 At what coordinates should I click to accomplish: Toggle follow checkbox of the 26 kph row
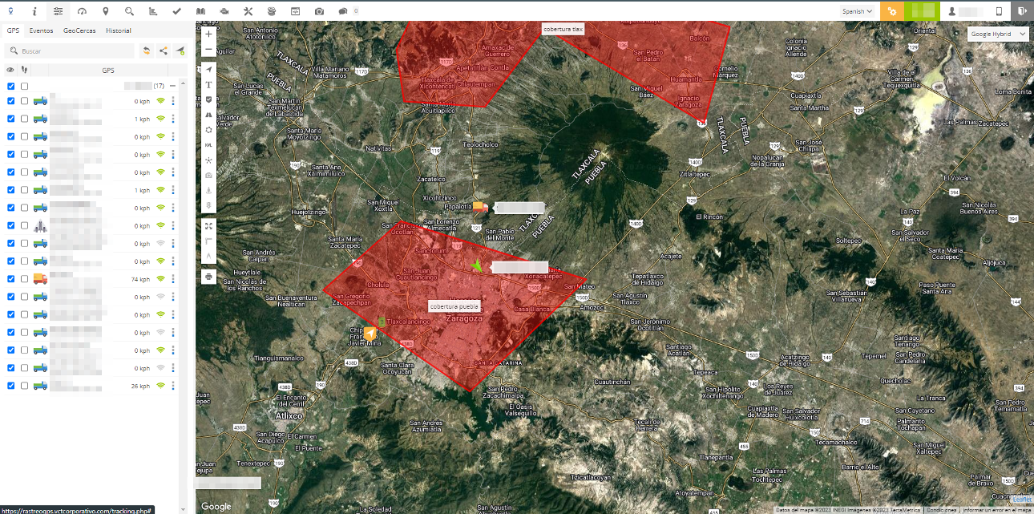25,386
